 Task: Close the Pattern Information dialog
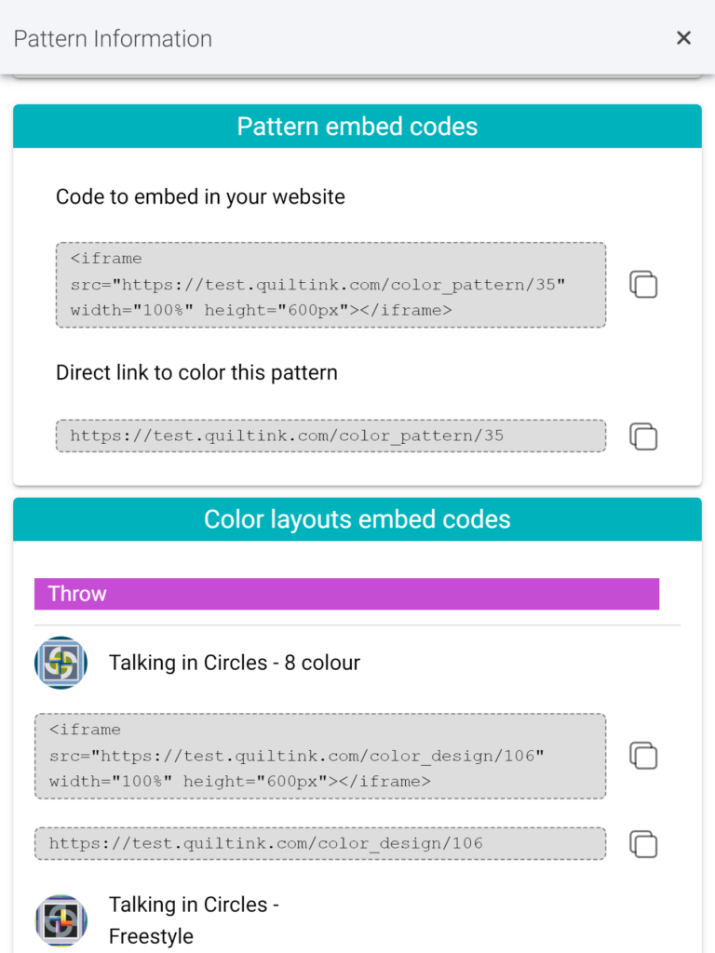click(x=683, y=38)
